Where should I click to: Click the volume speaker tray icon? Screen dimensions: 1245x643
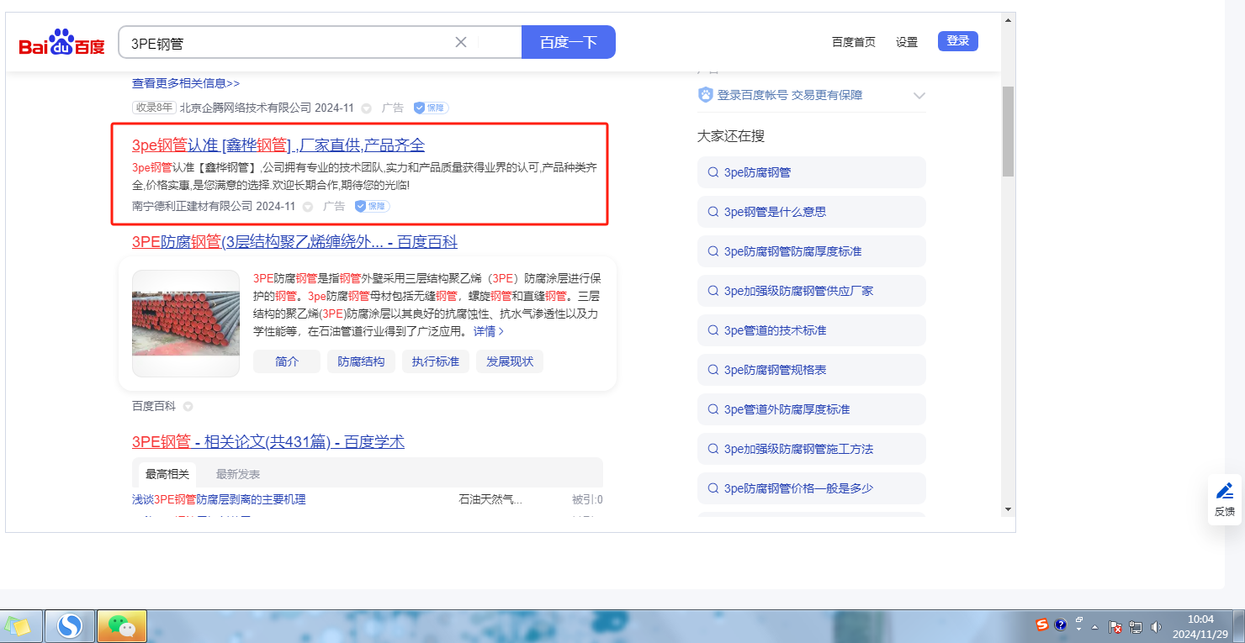pos(1156,626)
